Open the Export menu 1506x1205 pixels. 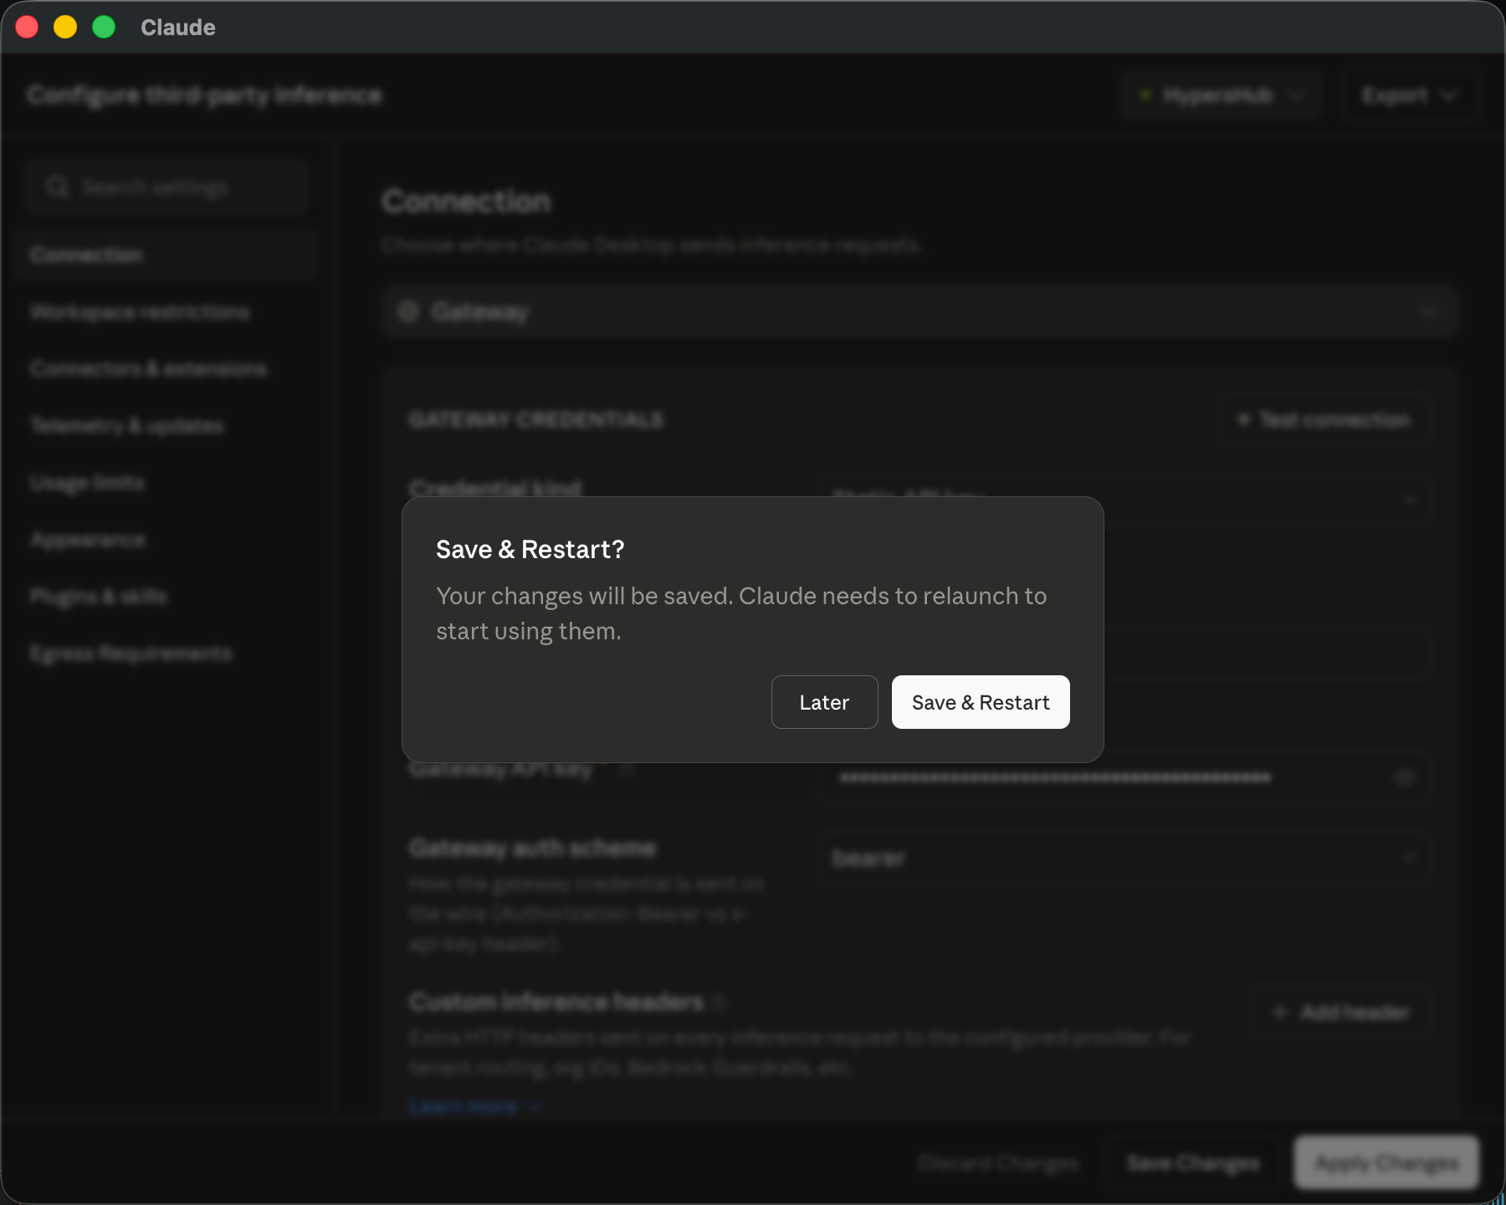(1409, 95)
